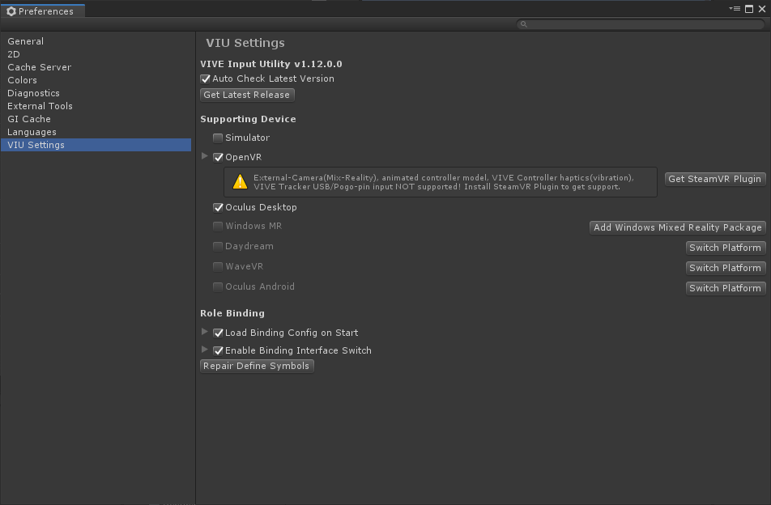This screenshot has width=771, height=505.
Task: Open the window context menu icon
Action: [x=735, y=9]
